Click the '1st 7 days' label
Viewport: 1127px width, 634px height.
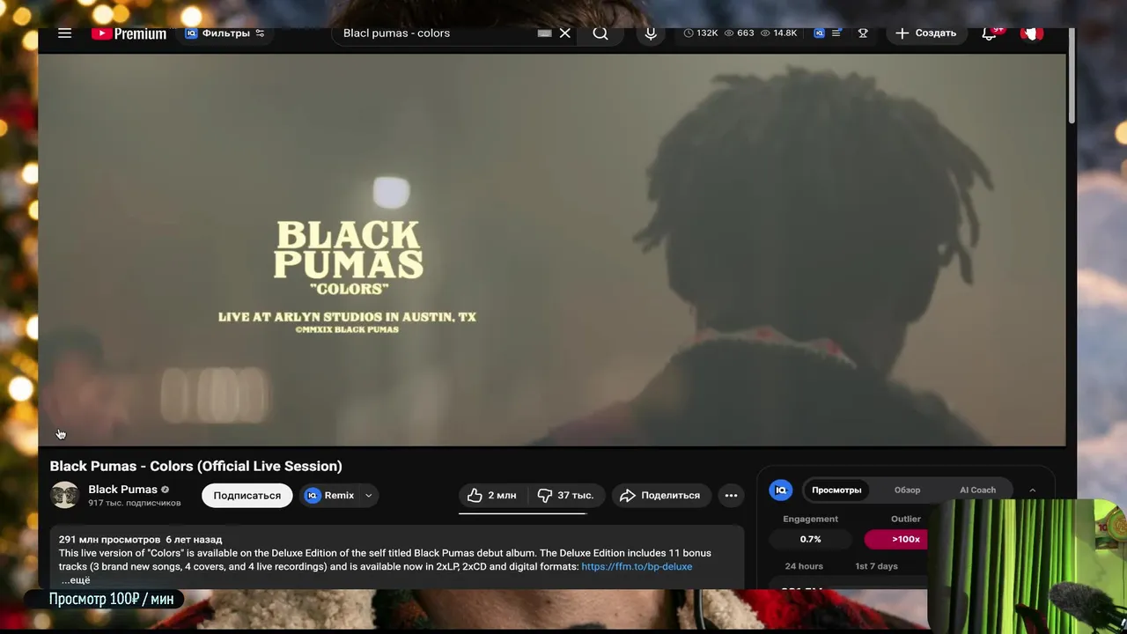pyautogui.click(x=876, y=566)
